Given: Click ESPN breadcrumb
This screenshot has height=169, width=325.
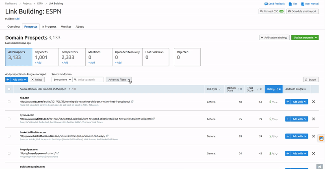Looking at the screenshot, I should coord(40,4).
